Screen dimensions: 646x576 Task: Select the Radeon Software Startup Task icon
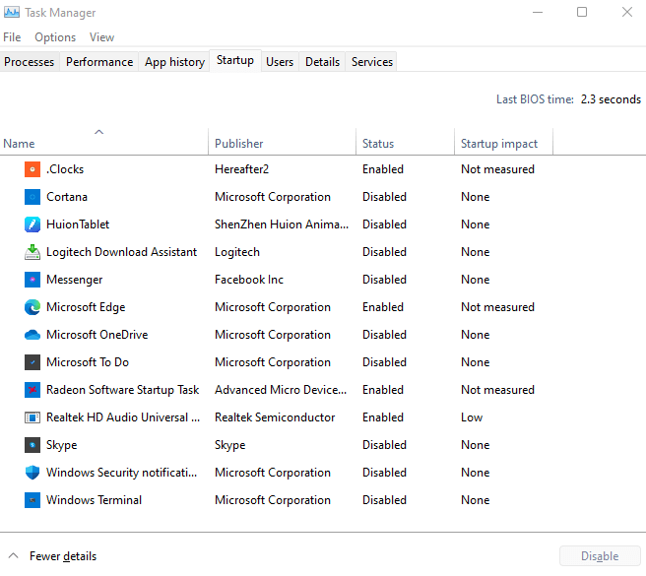[x=32, y=390]
